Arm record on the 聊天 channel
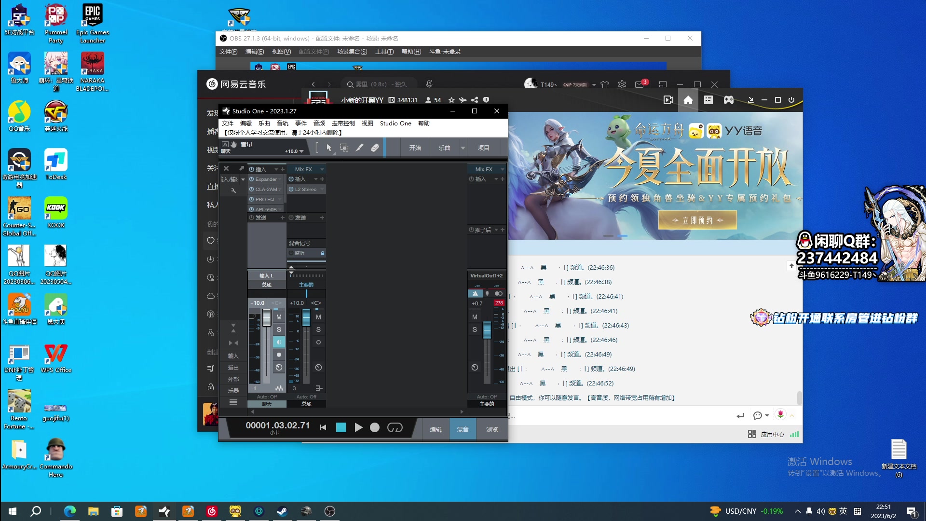Image resolution: width=926 pixels, height=521 pixels. coord(279,355)
